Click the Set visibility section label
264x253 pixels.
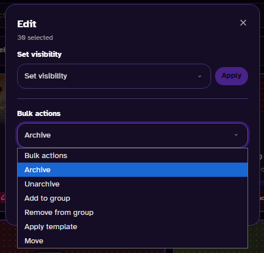click(39, 55)
